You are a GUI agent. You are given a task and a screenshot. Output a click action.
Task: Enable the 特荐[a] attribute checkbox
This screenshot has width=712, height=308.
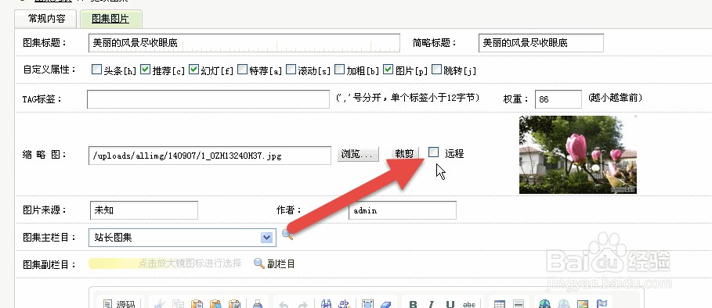click(243, 70)
